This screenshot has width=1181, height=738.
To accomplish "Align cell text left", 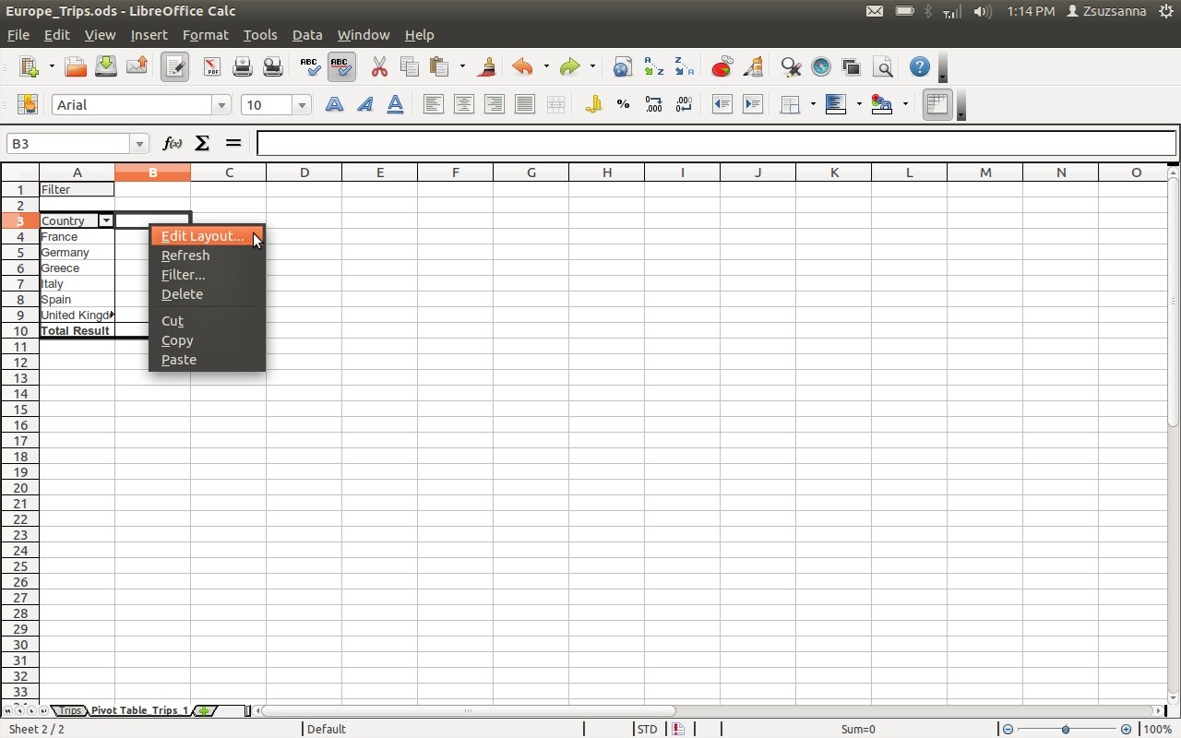I will 433,104.
